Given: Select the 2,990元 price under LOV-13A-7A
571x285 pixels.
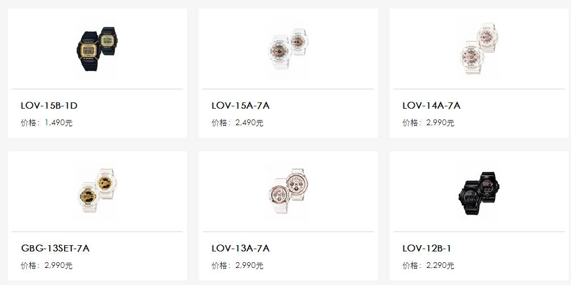Looking at the screenshot, I should coord(249,265).
